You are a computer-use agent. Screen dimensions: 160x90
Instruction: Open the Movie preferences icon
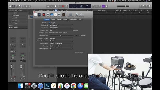(59, 15)
